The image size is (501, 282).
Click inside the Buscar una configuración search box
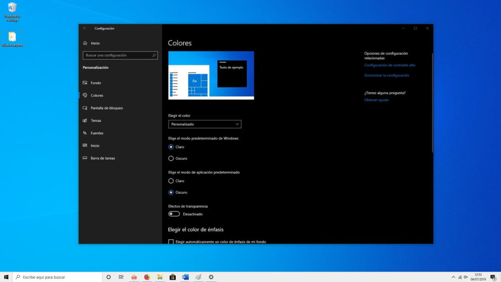(120, 55)
